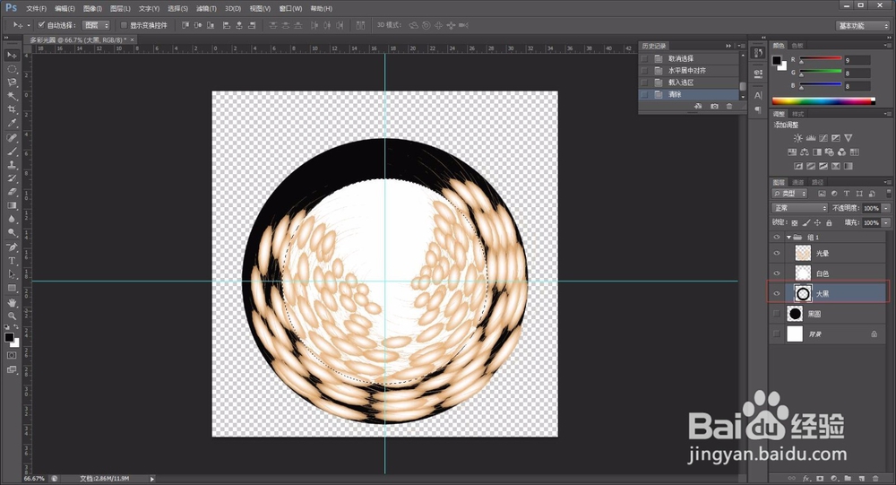Collapse the 组 1 group triangle
The image size is (896, 485).
point(788,238)
